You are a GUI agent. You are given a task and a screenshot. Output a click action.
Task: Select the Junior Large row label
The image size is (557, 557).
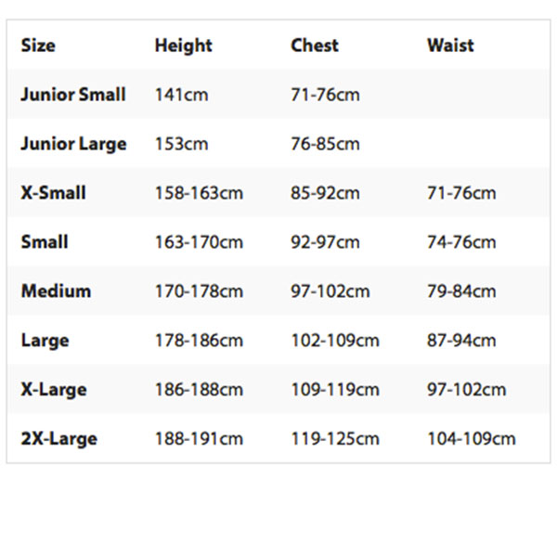click(x=73, y=144)
